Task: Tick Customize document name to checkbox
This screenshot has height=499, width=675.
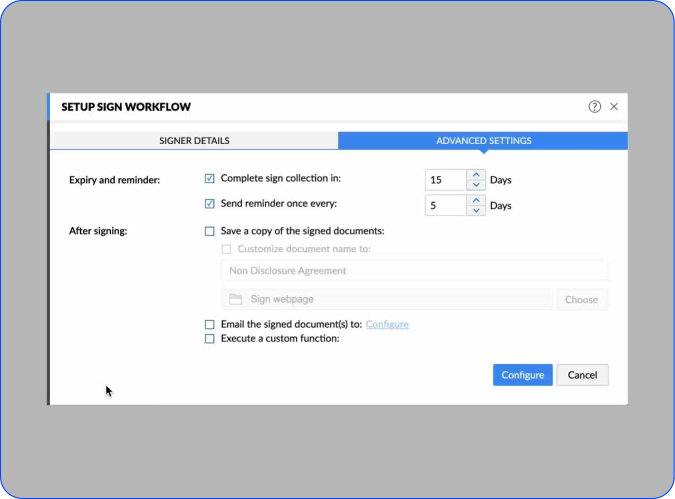Action: pyautogui.click(x=226, y=250)
